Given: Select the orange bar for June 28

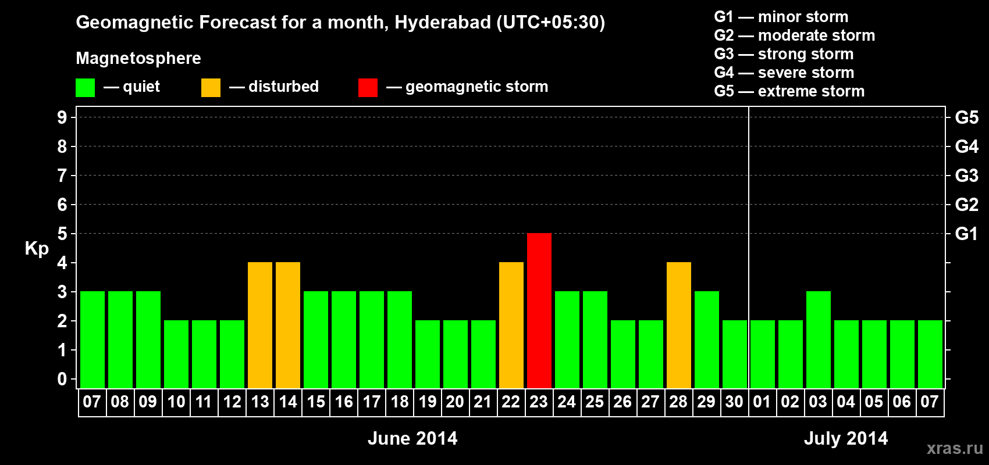Looking at the screenshot, I should pyautogui.click(x=679, y=325).
